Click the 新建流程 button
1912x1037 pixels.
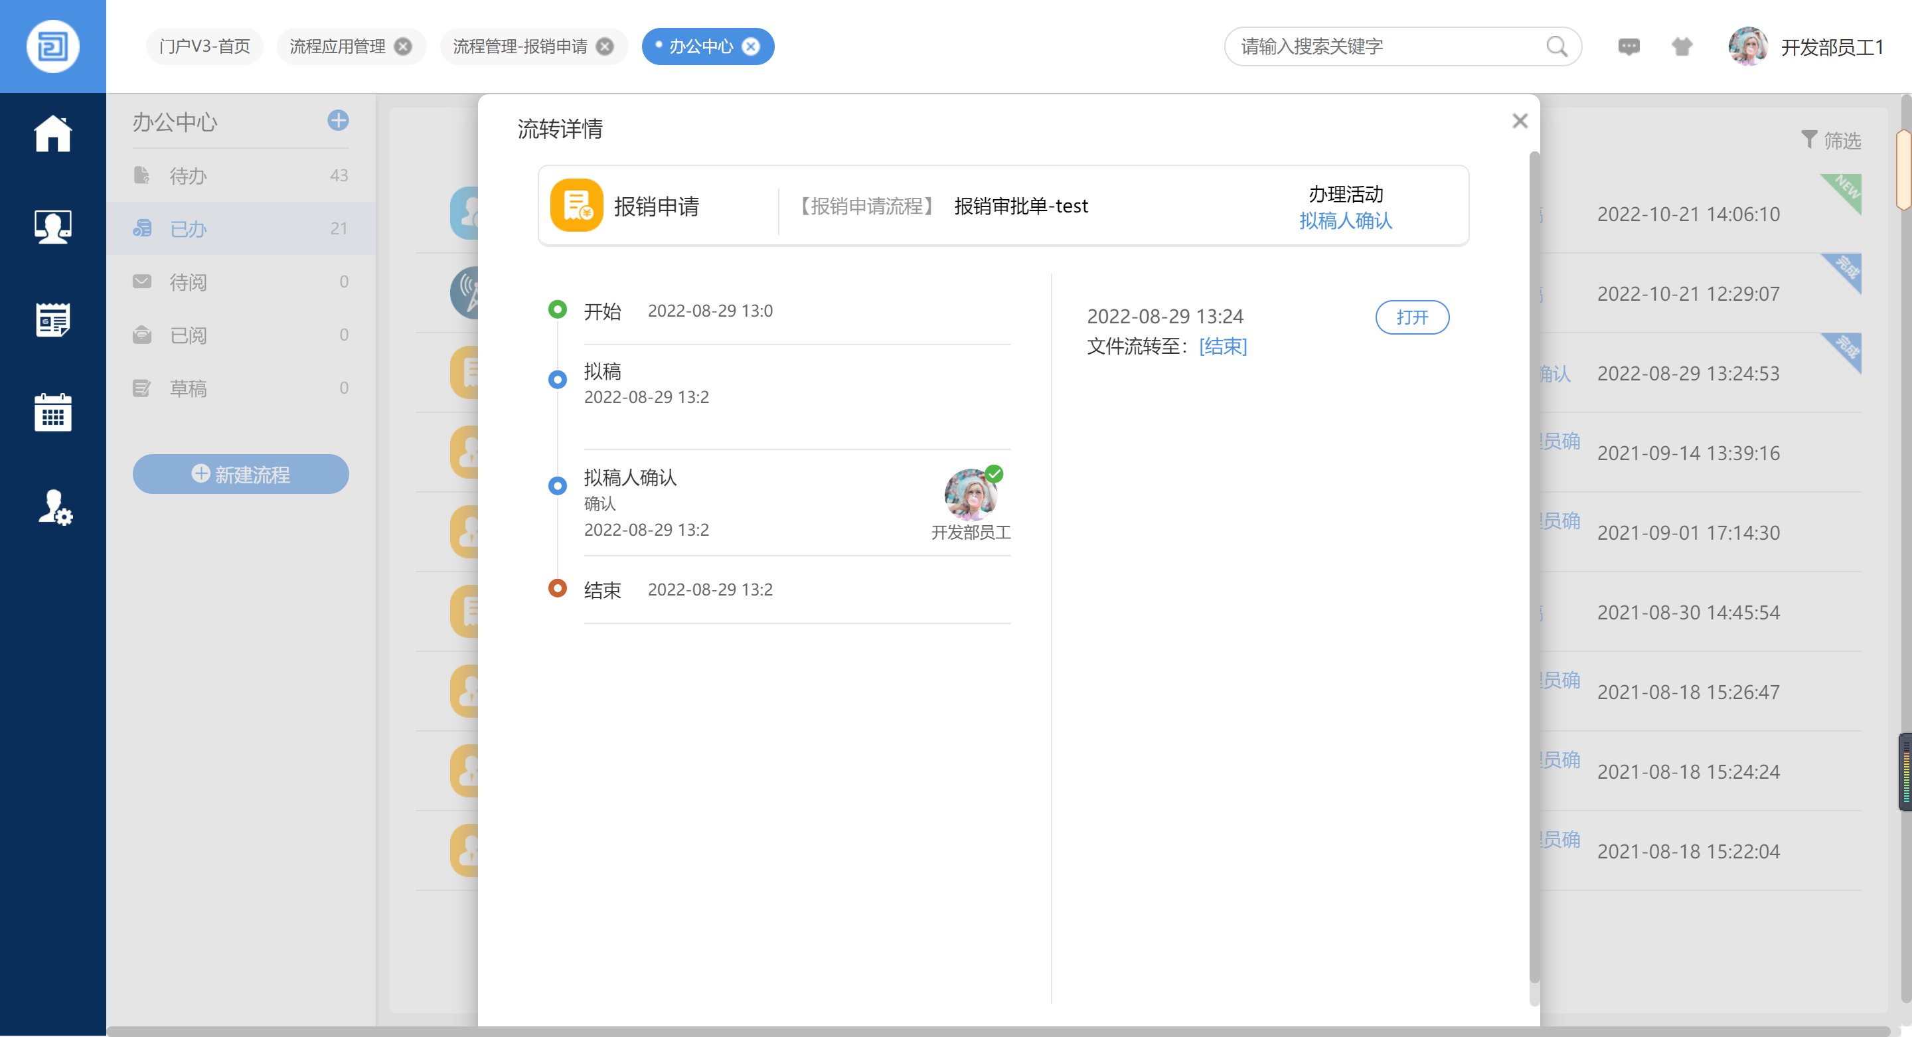click(240, 473)
